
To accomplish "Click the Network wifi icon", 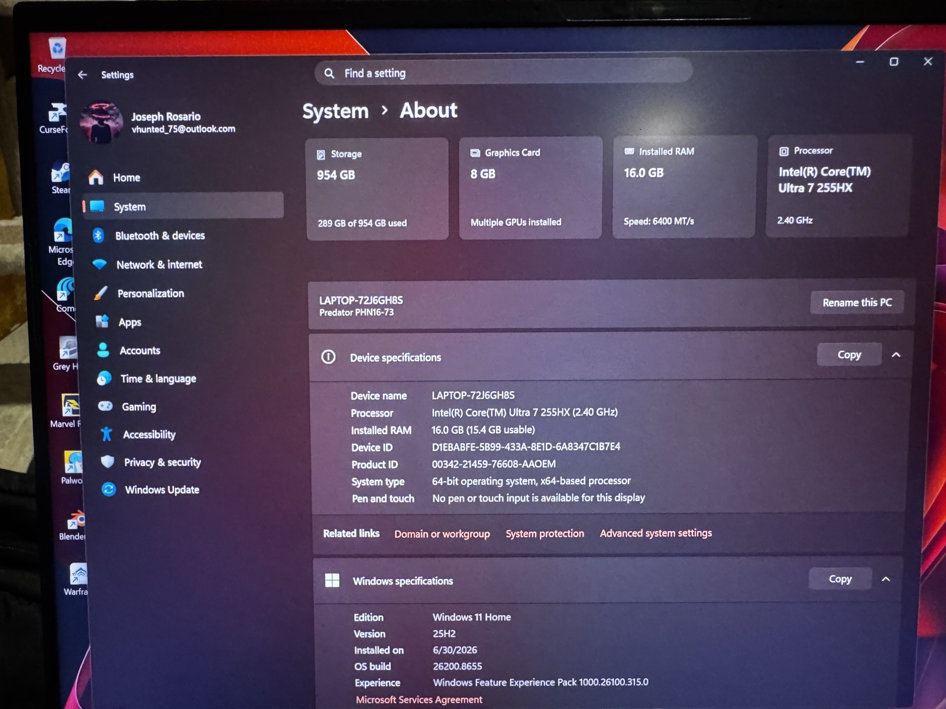I will pos(99,264).
